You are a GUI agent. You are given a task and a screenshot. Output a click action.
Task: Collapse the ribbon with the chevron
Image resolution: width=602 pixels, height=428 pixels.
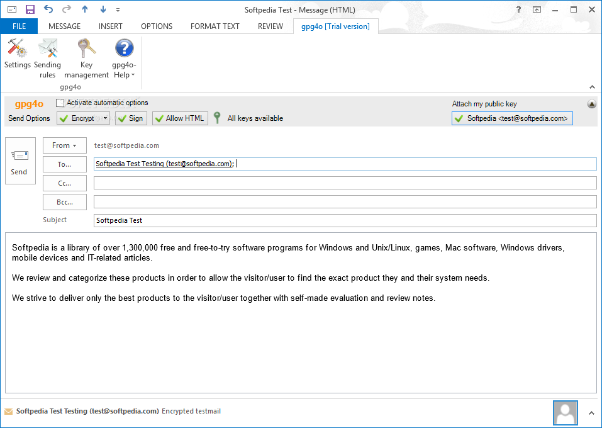tap(592, 87)
